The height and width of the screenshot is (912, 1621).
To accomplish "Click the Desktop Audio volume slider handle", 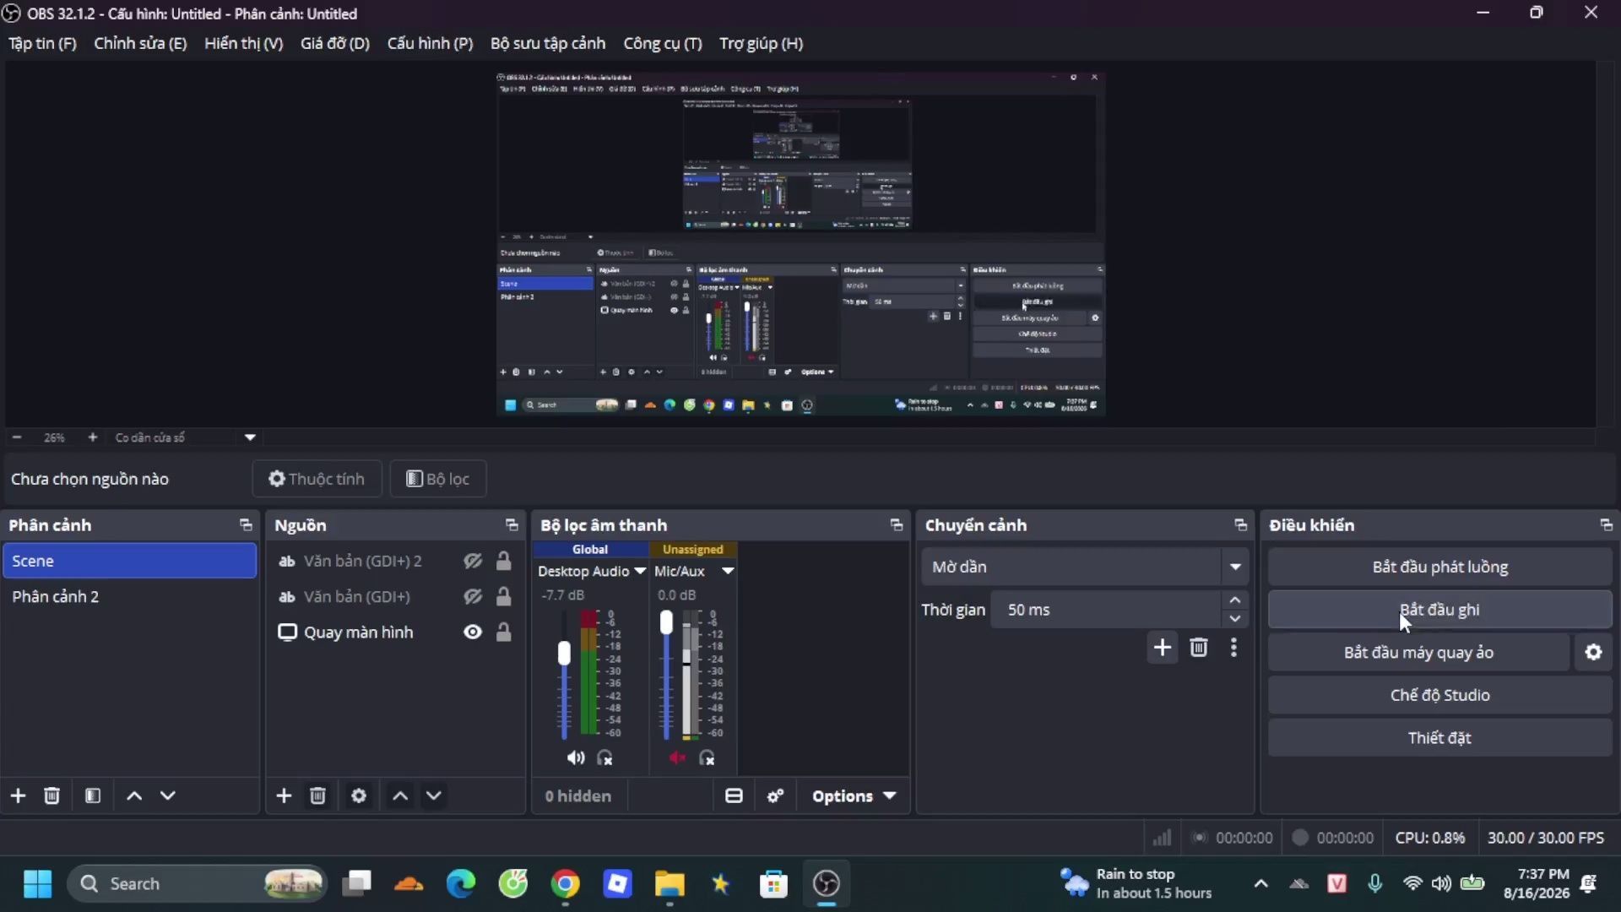I will (564, 653).
